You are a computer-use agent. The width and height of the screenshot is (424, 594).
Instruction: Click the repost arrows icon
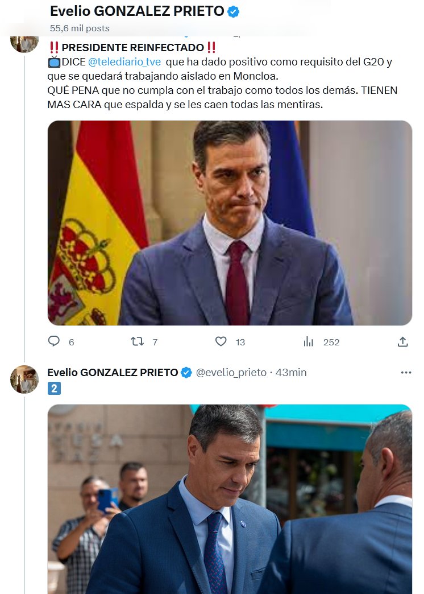[x=137, y=341]
